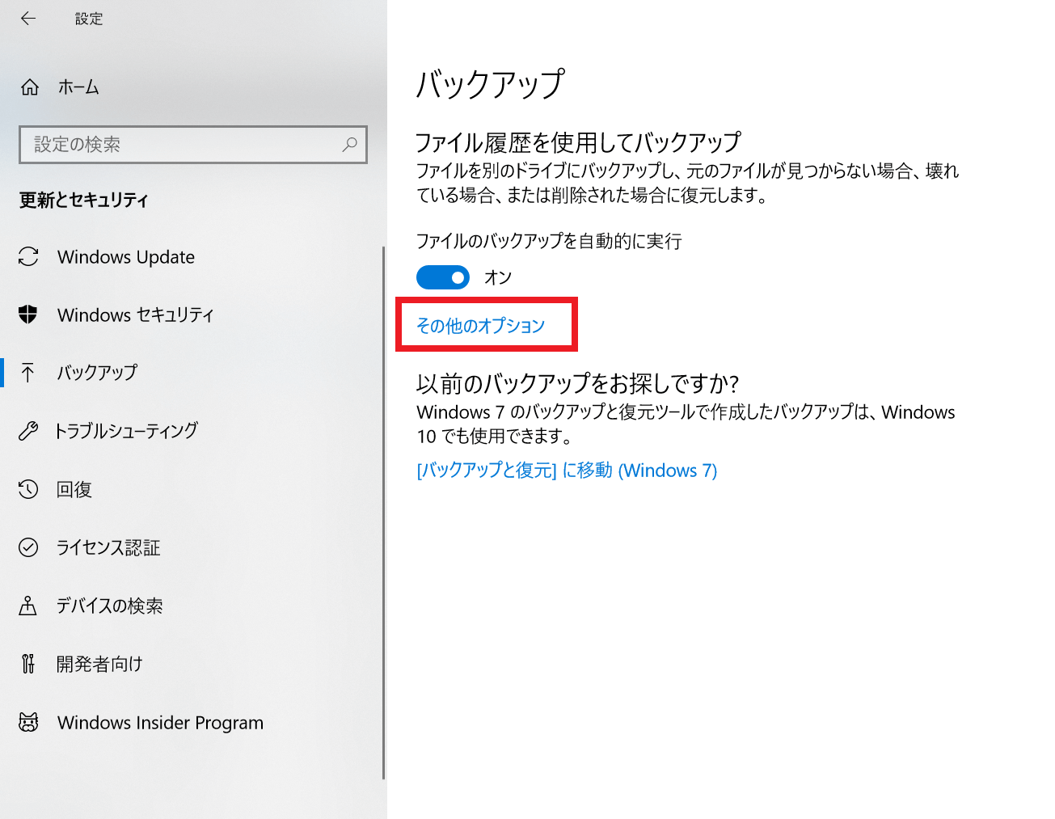Click the デバイスの検索 person locator icon
This screenshot has height=819, width=1055.
[x=28, y=606]
